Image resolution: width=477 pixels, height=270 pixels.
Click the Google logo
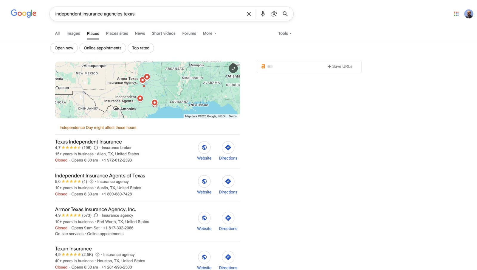coord(24,13)
